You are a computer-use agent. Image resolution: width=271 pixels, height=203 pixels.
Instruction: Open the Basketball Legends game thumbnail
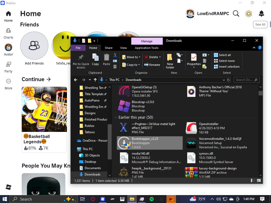(44, 109)
